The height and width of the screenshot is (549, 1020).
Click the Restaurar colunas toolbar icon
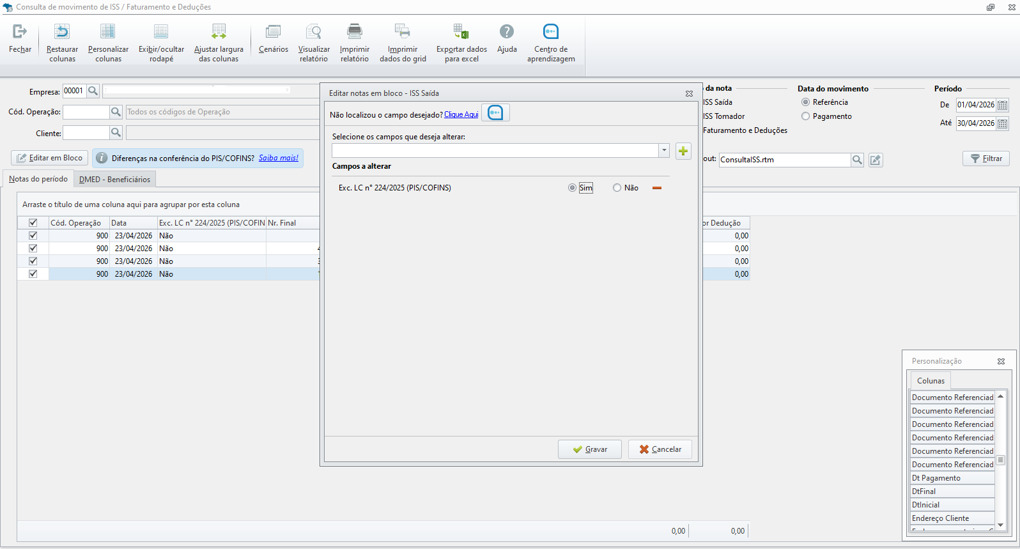point(62,31)
